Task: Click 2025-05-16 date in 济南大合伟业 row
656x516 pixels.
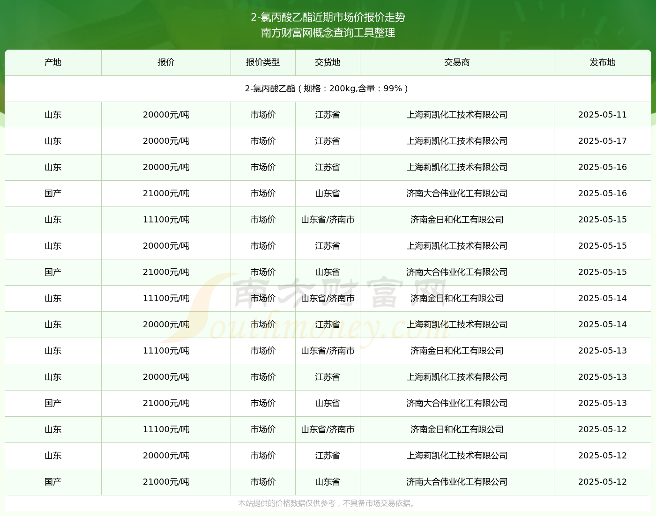Action: pyautogui.click(x=602, y=193)
